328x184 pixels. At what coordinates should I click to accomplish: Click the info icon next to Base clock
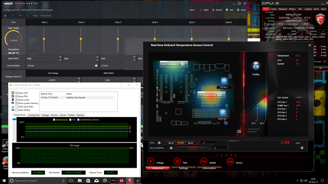171,148
